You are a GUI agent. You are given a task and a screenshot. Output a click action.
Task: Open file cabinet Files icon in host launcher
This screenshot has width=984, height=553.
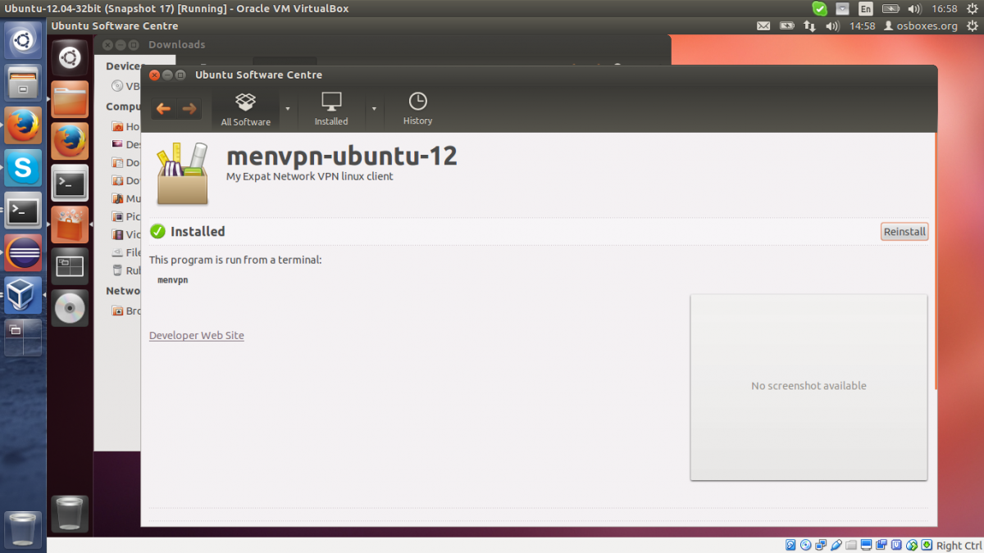point(23,83)
